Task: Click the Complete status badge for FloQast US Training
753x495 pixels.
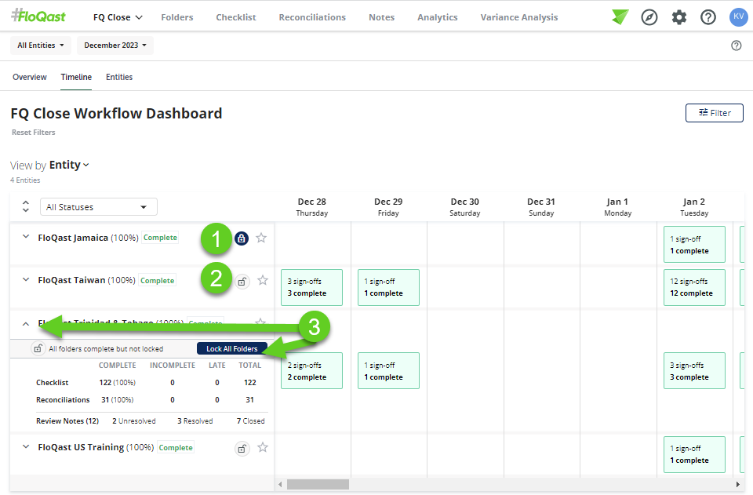Action: 176,447
